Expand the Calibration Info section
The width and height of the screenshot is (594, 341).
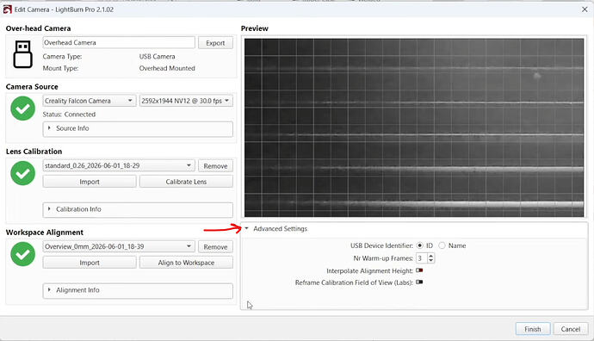[138, 209]
